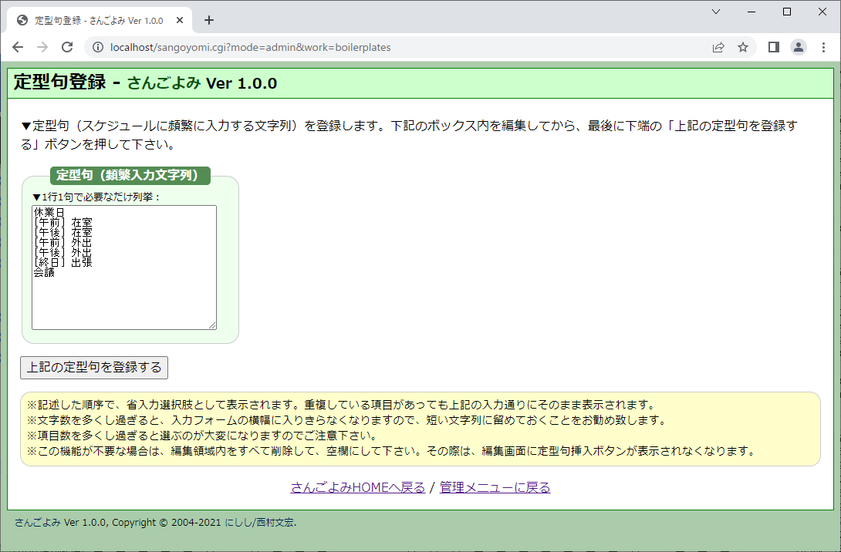Click さんごよみ link in page header

coord(164,83)
